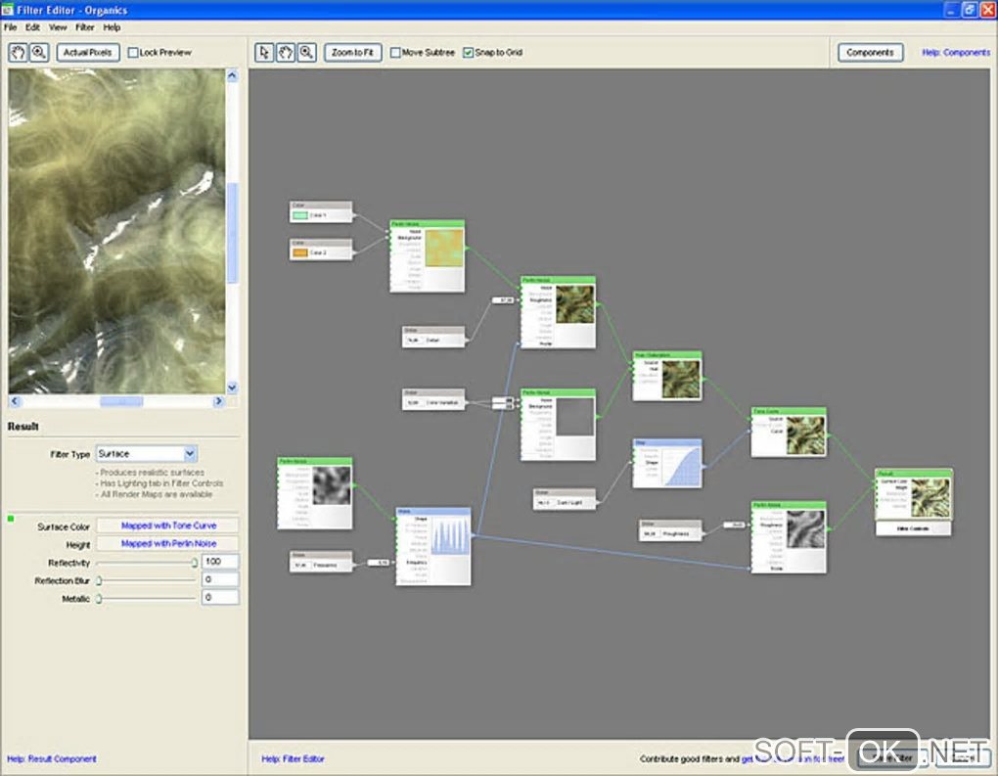998x776 pixels.
Task: Select the zoom tool in editor toolbar
Action: (x=307, y=52)
